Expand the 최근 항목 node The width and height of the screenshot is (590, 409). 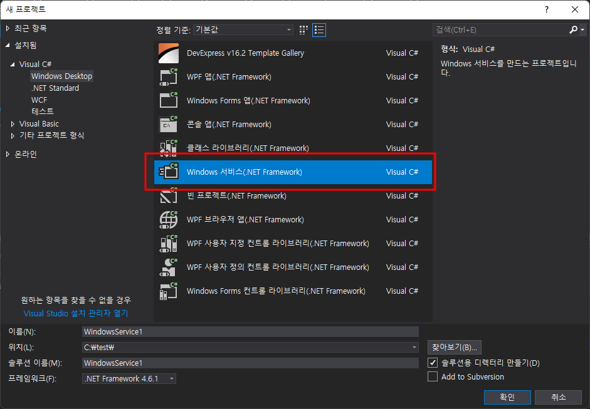click(8, 28)
